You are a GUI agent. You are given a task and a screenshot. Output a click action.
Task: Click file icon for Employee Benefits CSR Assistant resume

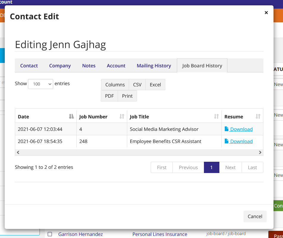tap(227, 141)
